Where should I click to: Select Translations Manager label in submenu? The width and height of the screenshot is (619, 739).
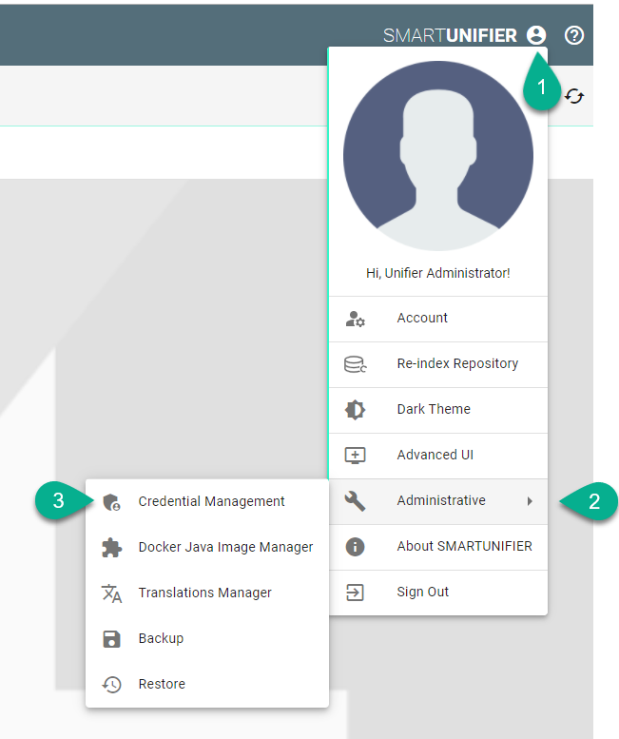[204, 593]
